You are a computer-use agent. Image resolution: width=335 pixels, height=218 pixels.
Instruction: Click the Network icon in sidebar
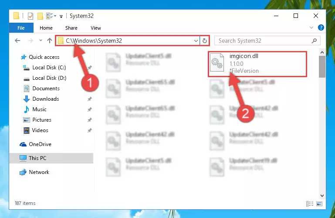pyautogui.click(x=23, y=172)
